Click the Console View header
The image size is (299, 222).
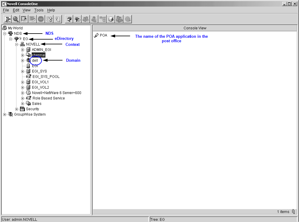coord(195,28)
